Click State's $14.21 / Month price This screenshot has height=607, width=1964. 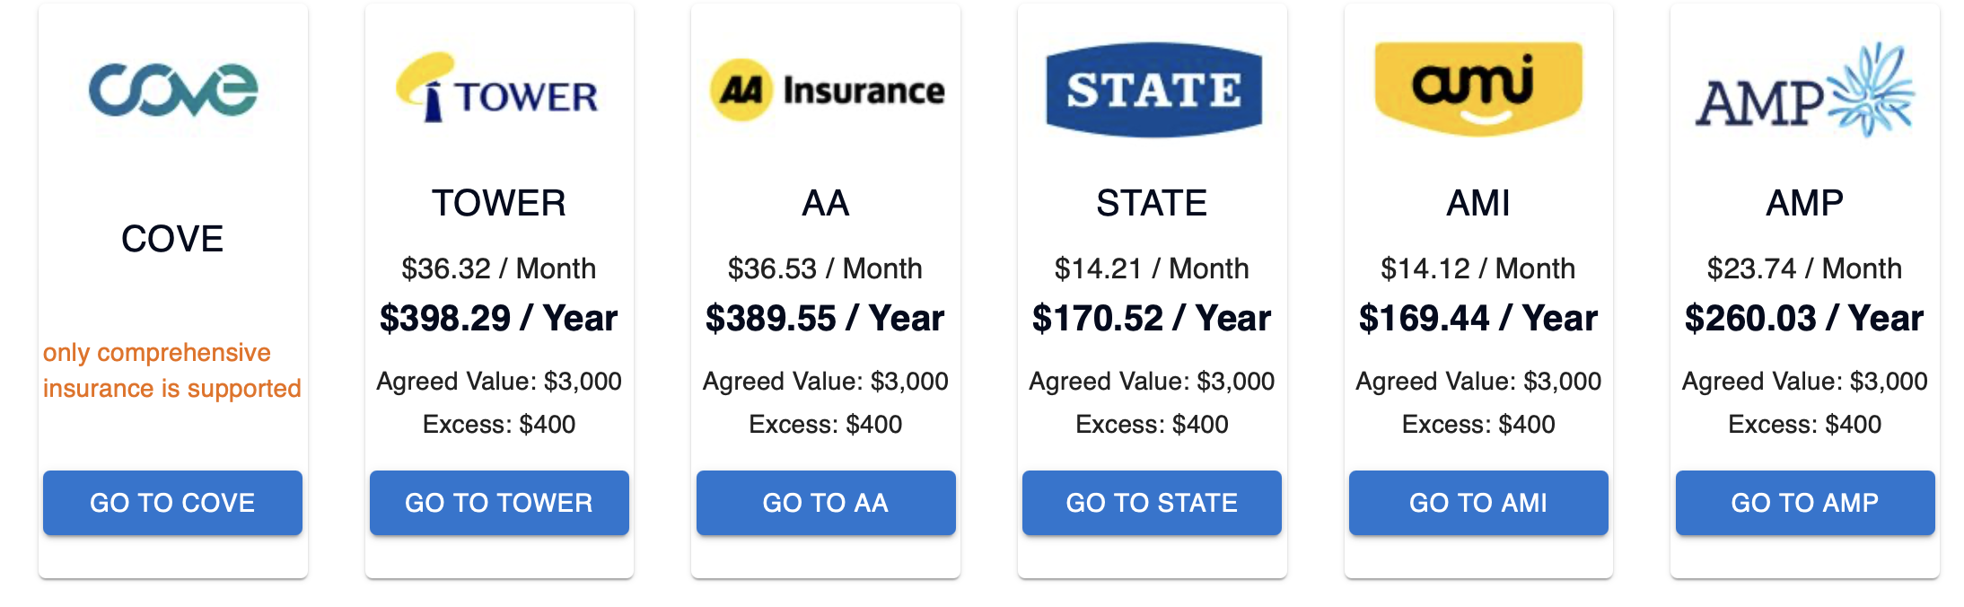click(x=1153, y=267)
